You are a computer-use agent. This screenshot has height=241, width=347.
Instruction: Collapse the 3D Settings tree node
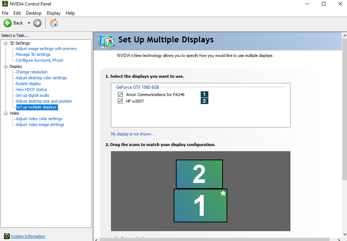coord(5,43)
